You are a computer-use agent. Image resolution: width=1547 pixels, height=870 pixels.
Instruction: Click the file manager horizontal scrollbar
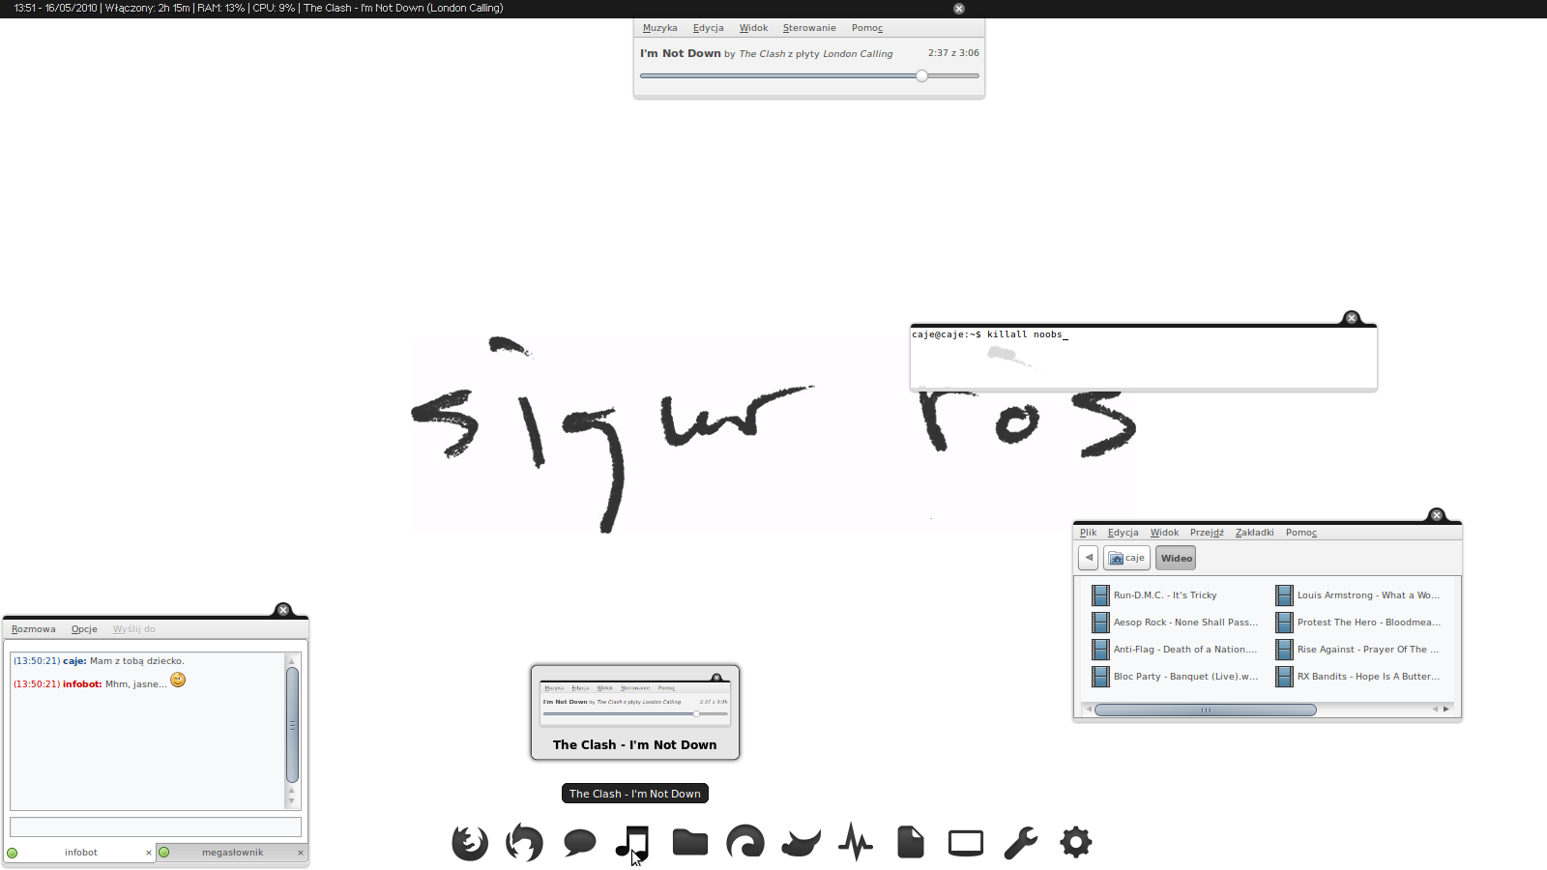coord(1206,710)
